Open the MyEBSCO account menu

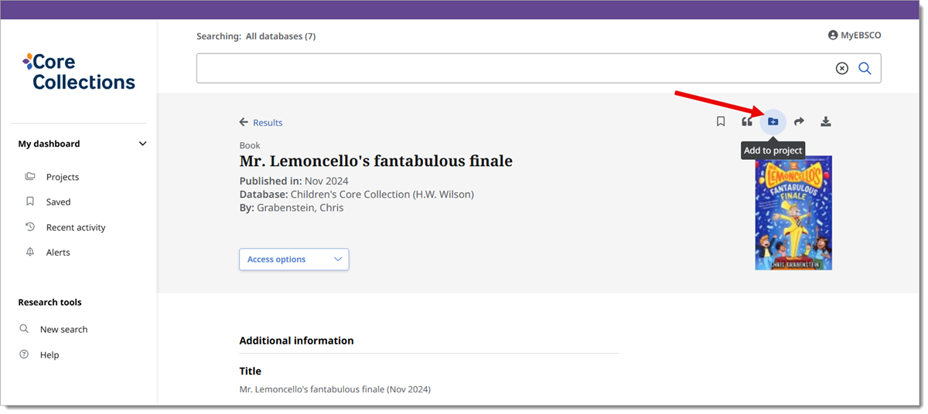click(855, 35)
